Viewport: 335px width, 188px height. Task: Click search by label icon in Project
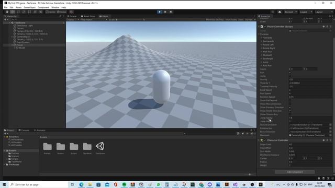point(243,134)
